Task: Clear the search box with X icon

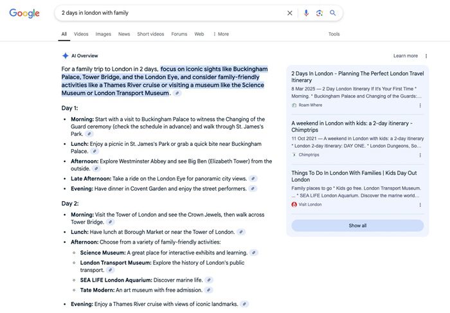Action: [x=289, y=13]
